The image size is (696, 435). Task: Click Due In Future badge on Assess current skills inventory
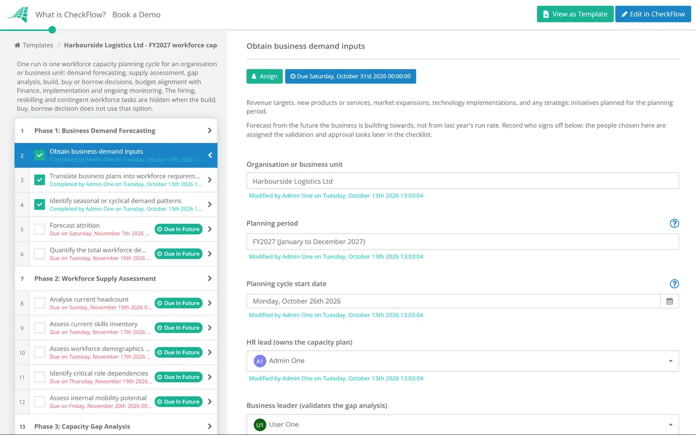[178, 328]
